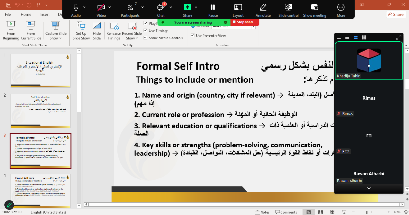Expand the Audio options arrow
Screen dimensions: 409x215
pyautogui.click(x=84, y=7)
